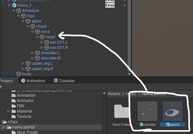This screenshot has width=193, height=134.
Task: Expand the shoulder.R bone
Action: coord(32,58)
